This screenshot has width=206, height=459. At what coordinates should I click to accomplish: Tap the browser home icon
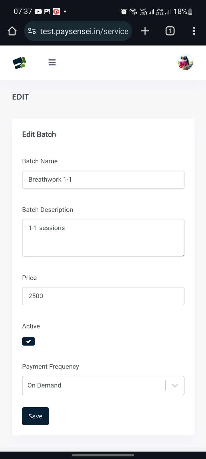click(x=12, y=31)
